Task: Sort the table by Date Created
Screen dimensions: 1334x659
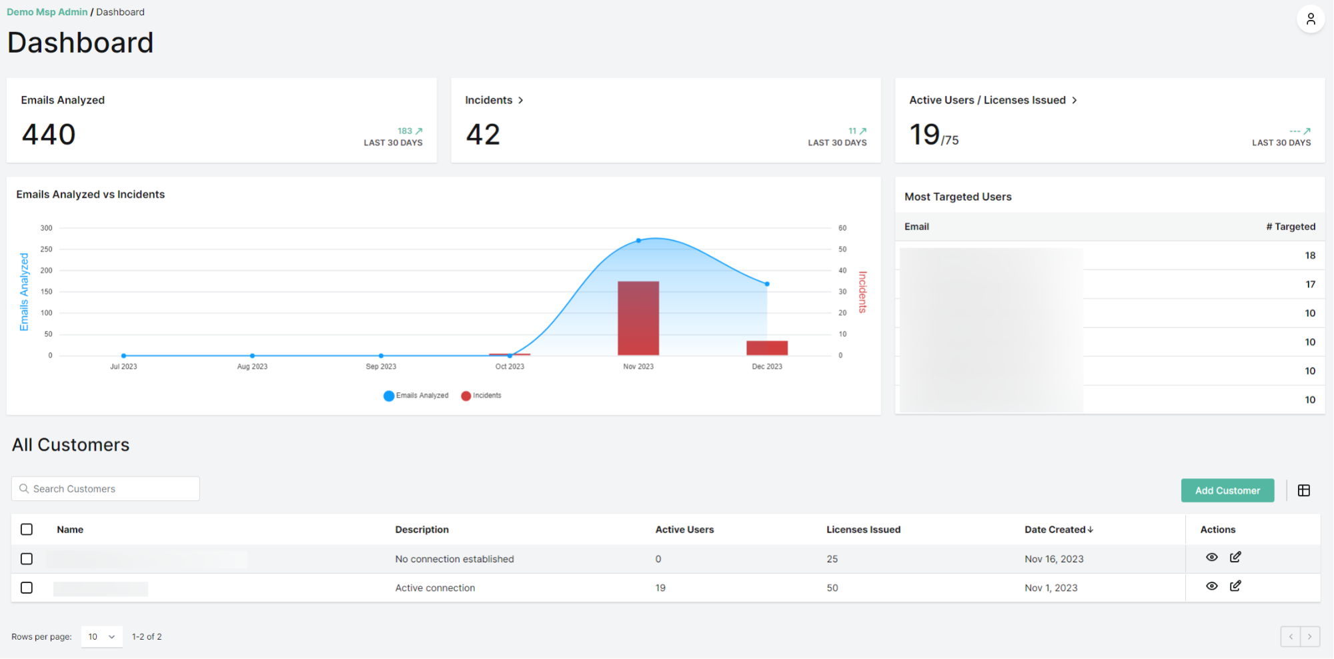Action: (x=1059, y=529)
